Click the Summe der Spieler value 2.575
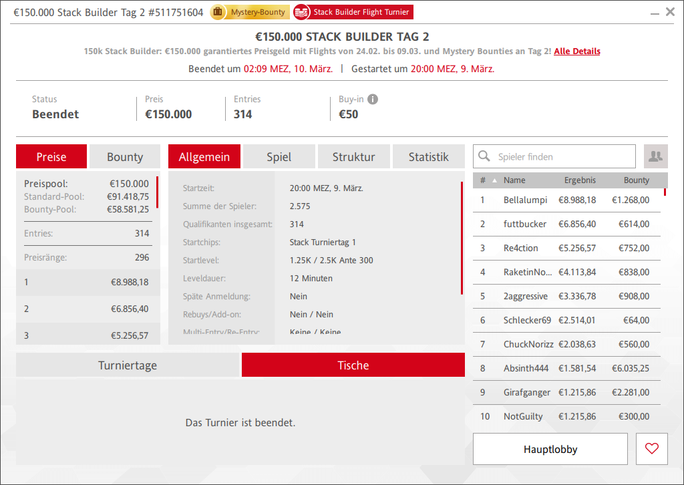684x485 pixels. (300, 206)
